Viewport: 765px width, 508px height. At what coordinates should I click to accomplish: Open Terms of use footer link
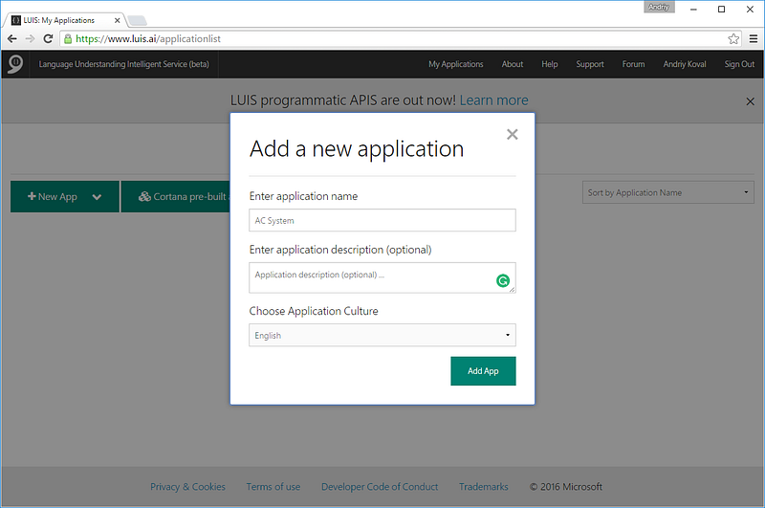tap(273, 487)
